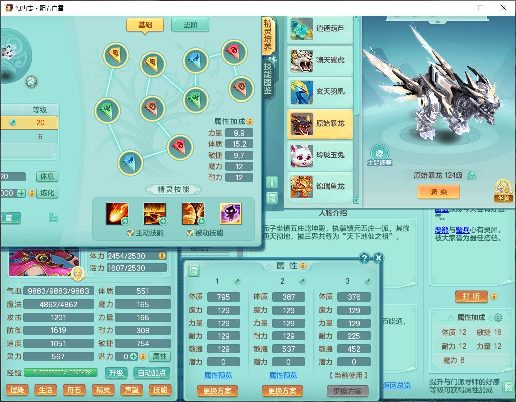Click the green plus next to 炼化

tap(21, 193)
